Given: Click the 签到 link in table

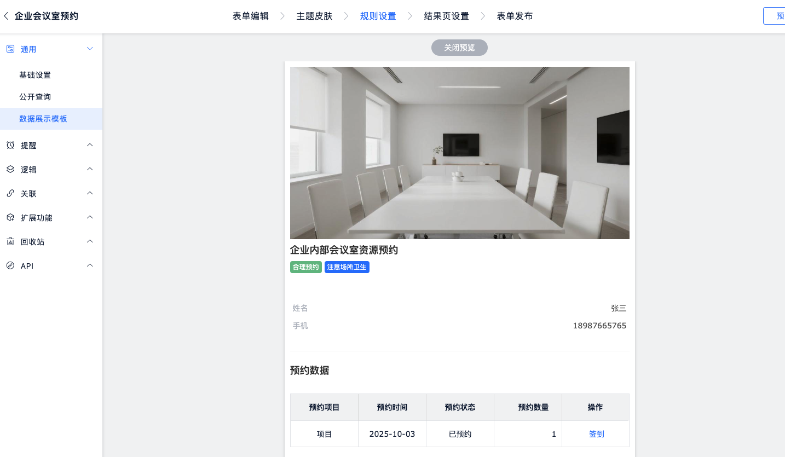Looking at the screenshot, I should pyautogui.click(x=596, y=434).
